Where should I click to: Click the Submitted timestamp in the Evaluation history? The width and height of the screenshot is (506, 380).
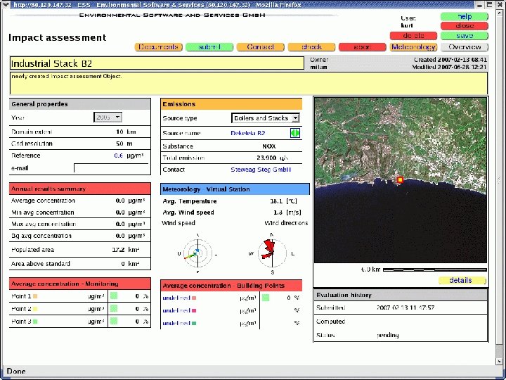(x=406, y=308)
